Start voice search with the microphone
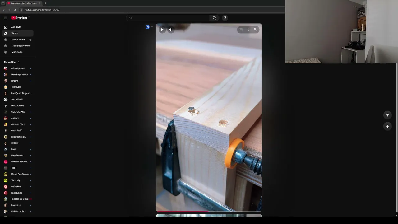 click(x=225, y=18)
